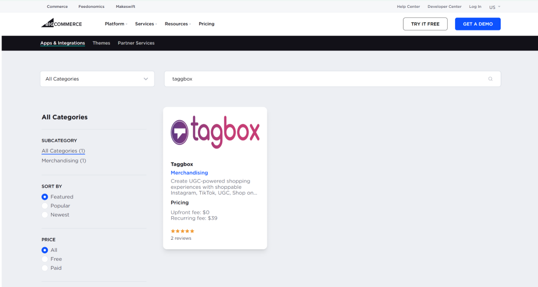Screen dimensions: 538x287
Task: Click the blue Merchandising category link
Action: (189, 173)
